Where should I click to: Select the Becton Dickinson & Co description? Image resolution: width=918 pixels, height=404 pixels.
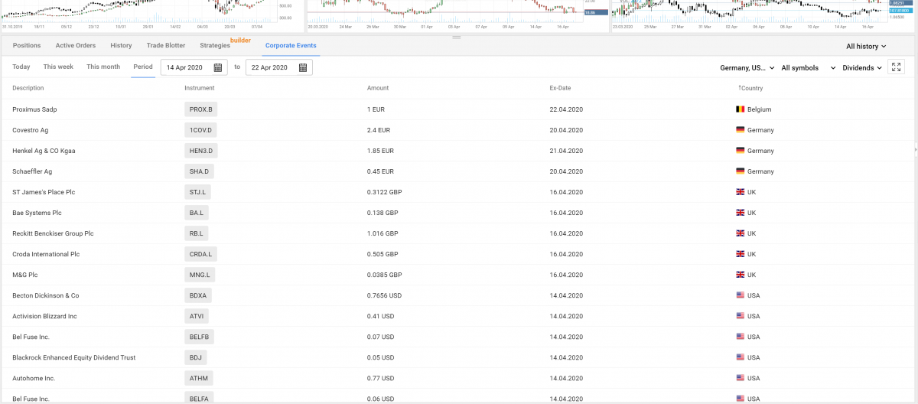[x=46, y=295]
